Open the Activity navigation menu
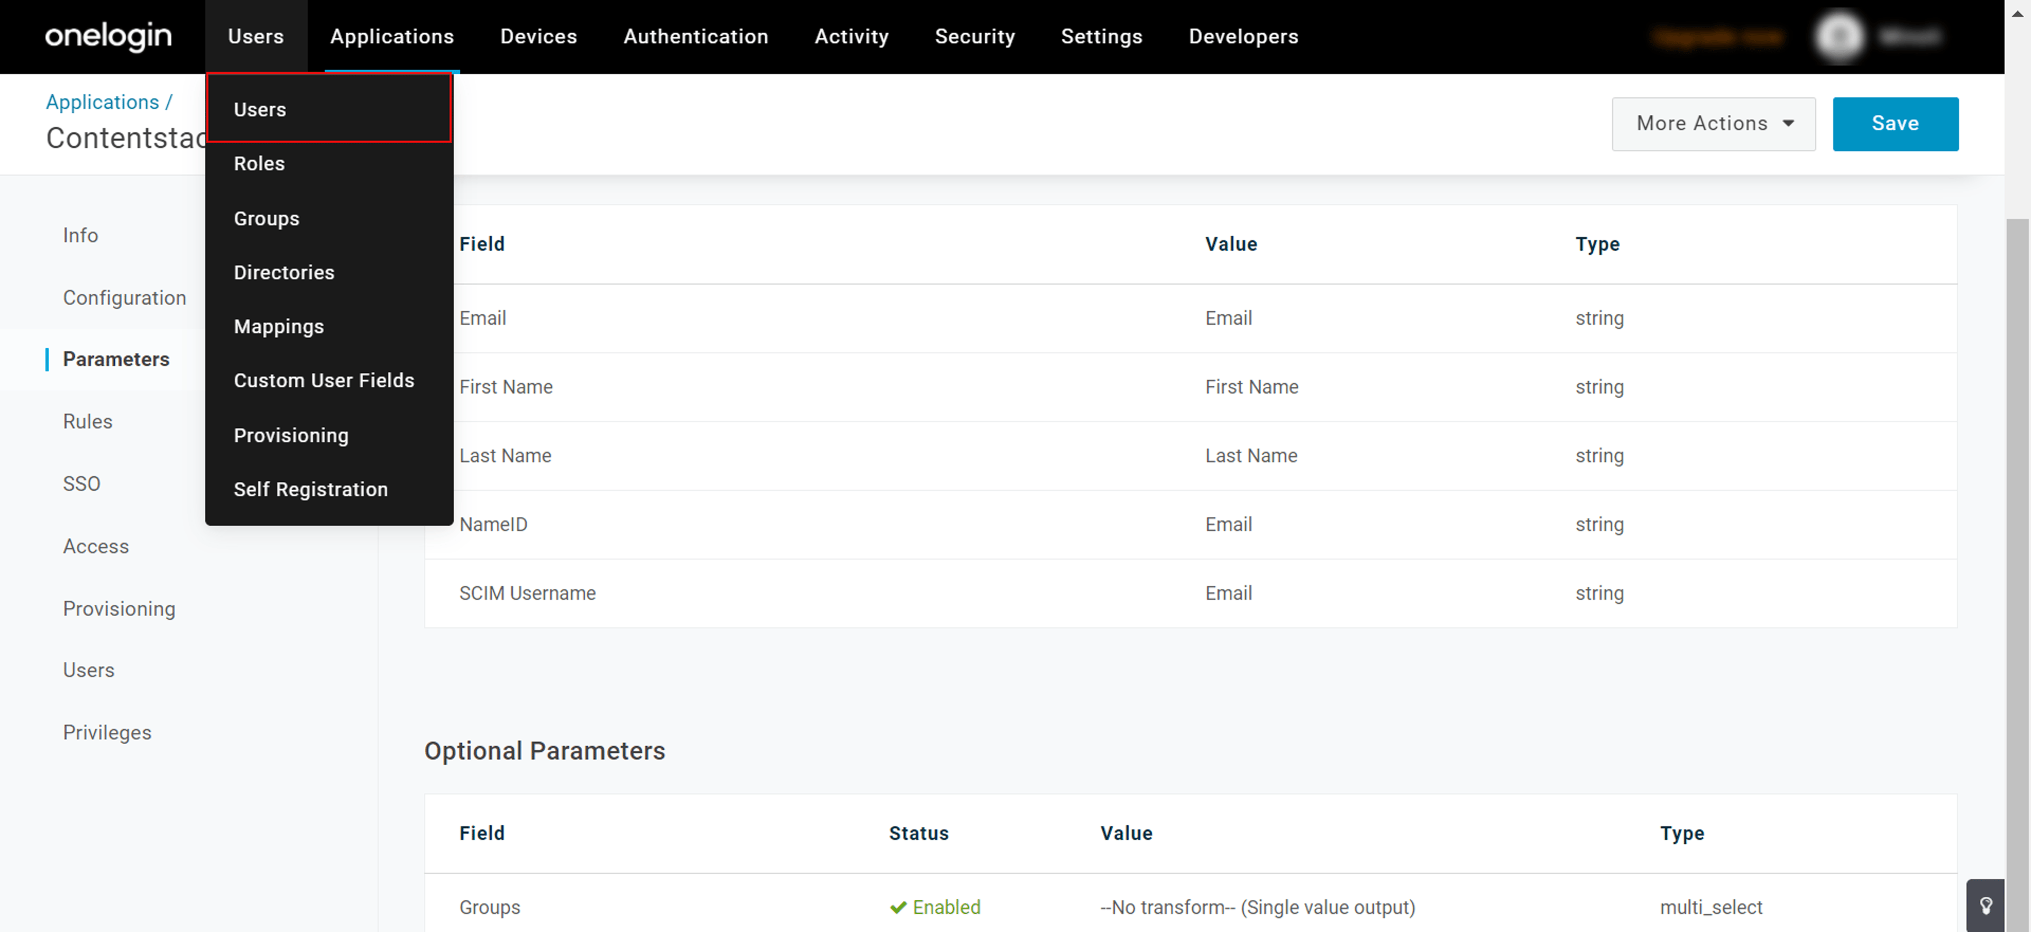Screen dimensions: 2031x932 pyautogui.click(x=852, y=36)
